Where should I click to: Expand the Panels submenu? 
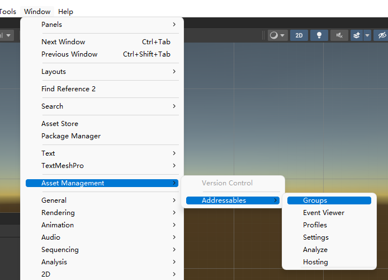tap(102, 25)
